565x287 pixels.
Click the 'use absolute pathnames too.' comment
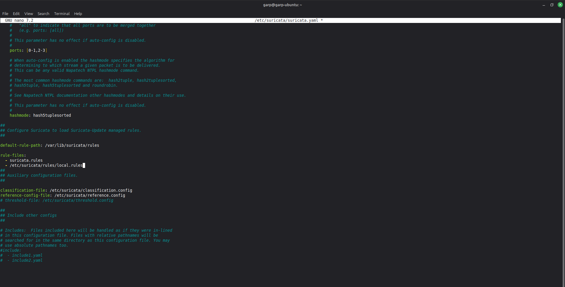coord(34,246)
